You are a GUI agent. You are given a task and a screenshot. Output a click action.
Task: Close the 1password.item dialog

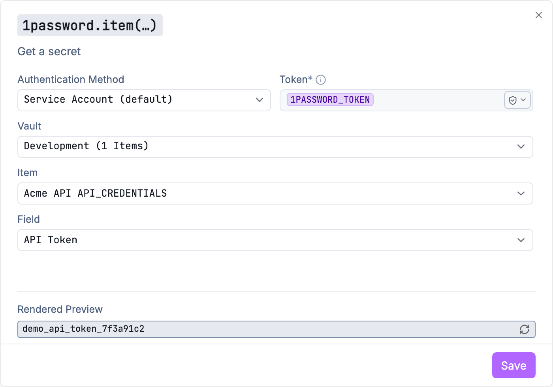pyautogui.click(x=538, y=15)
